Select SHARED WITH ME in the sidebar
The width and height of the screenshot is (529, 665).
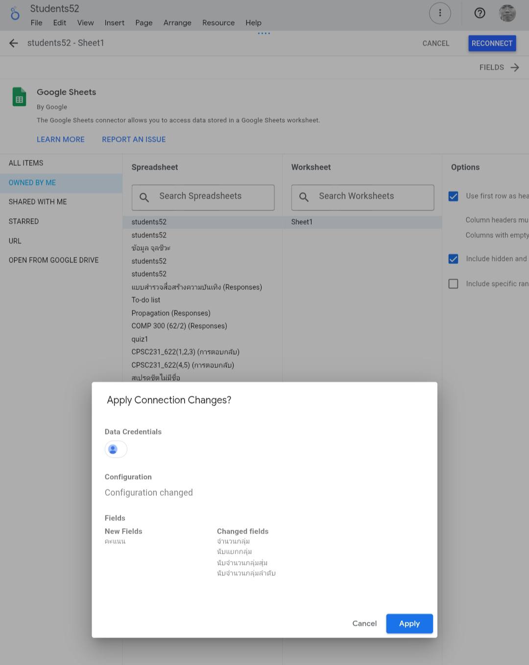pos(38,202)
